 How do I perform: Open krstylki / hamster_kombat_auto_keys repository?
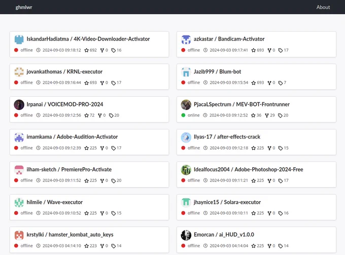[70, 235]
